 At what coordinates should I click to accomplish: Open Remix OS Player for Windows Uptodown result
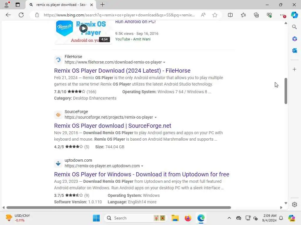pos(142,174)
